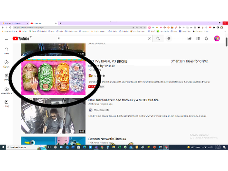Switch to the first browser tab

click(x=14, y=23)
